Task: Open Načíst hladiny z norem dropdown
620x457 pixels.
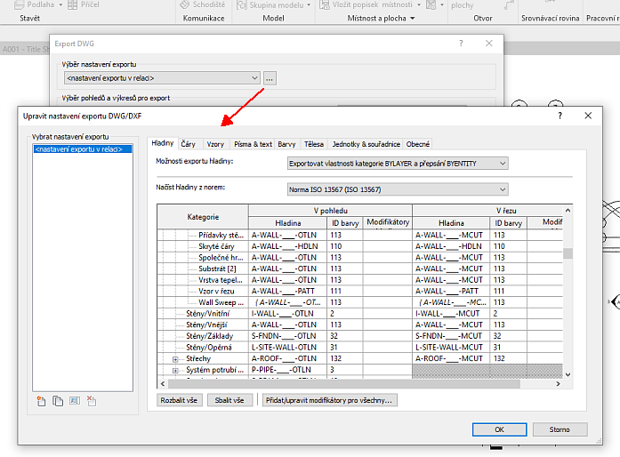Action: tap(398, 189)
